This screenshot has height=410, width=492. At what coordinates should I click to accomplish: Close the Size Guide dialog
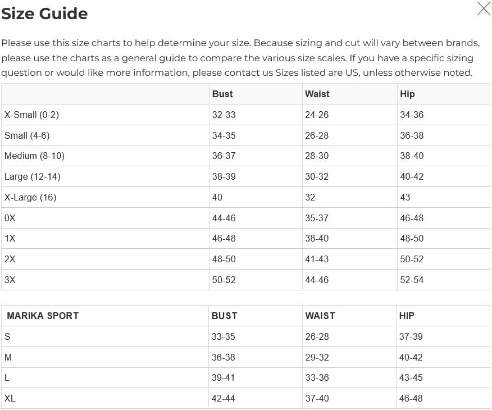coord(483,9)
